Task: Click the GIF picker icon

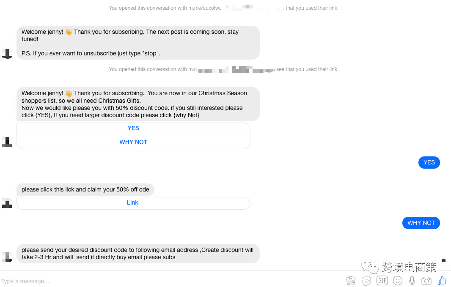Action: [382, 281]
